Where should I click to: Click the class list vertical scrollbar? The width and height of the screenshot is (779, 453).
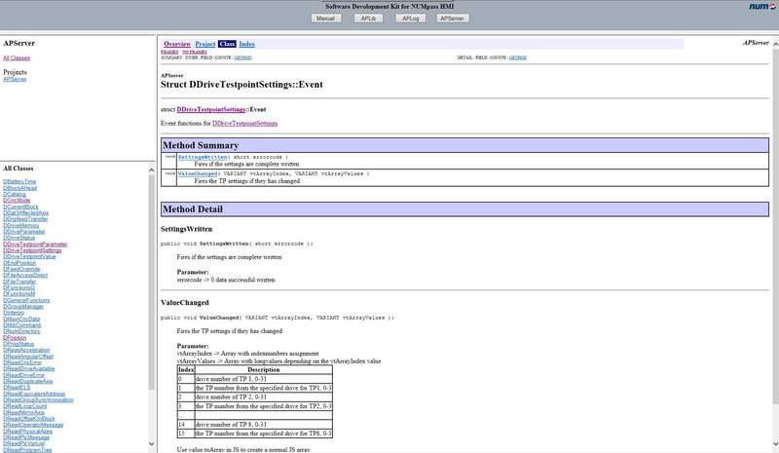click(152, 292)
